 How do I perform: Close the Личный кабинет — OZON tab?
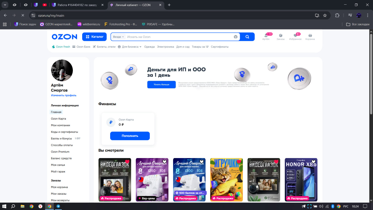(x=161, y=5)
